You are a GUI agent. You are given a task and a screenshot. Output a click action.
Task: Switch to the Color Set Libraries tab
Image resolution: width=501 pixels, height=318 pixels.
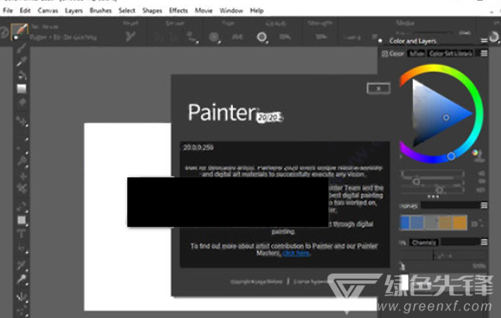click(451, 54)
